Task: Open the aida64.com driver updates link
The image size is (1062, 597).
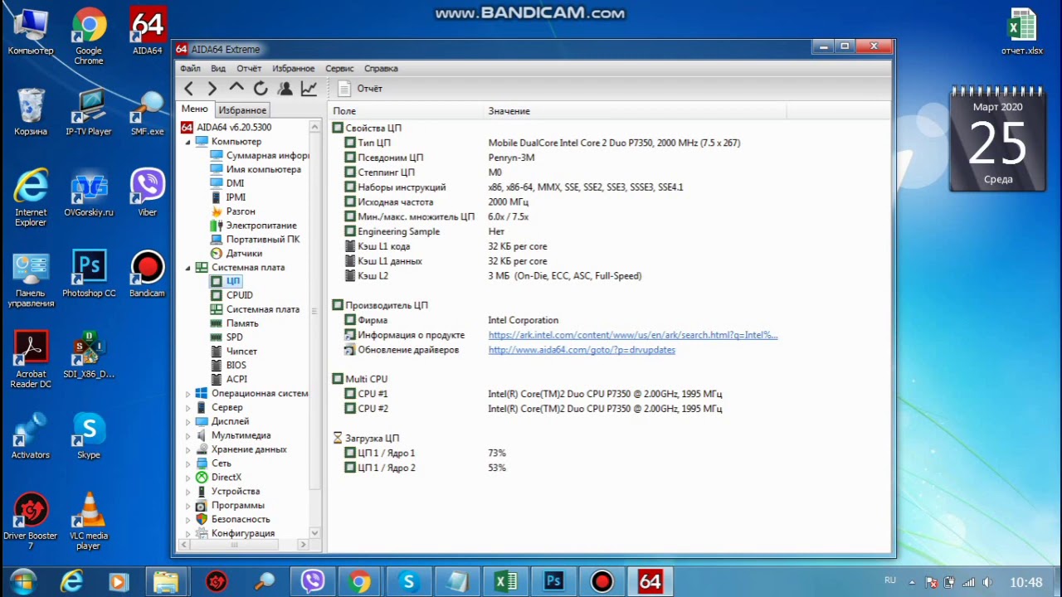Action: click(x=582, y=350)
